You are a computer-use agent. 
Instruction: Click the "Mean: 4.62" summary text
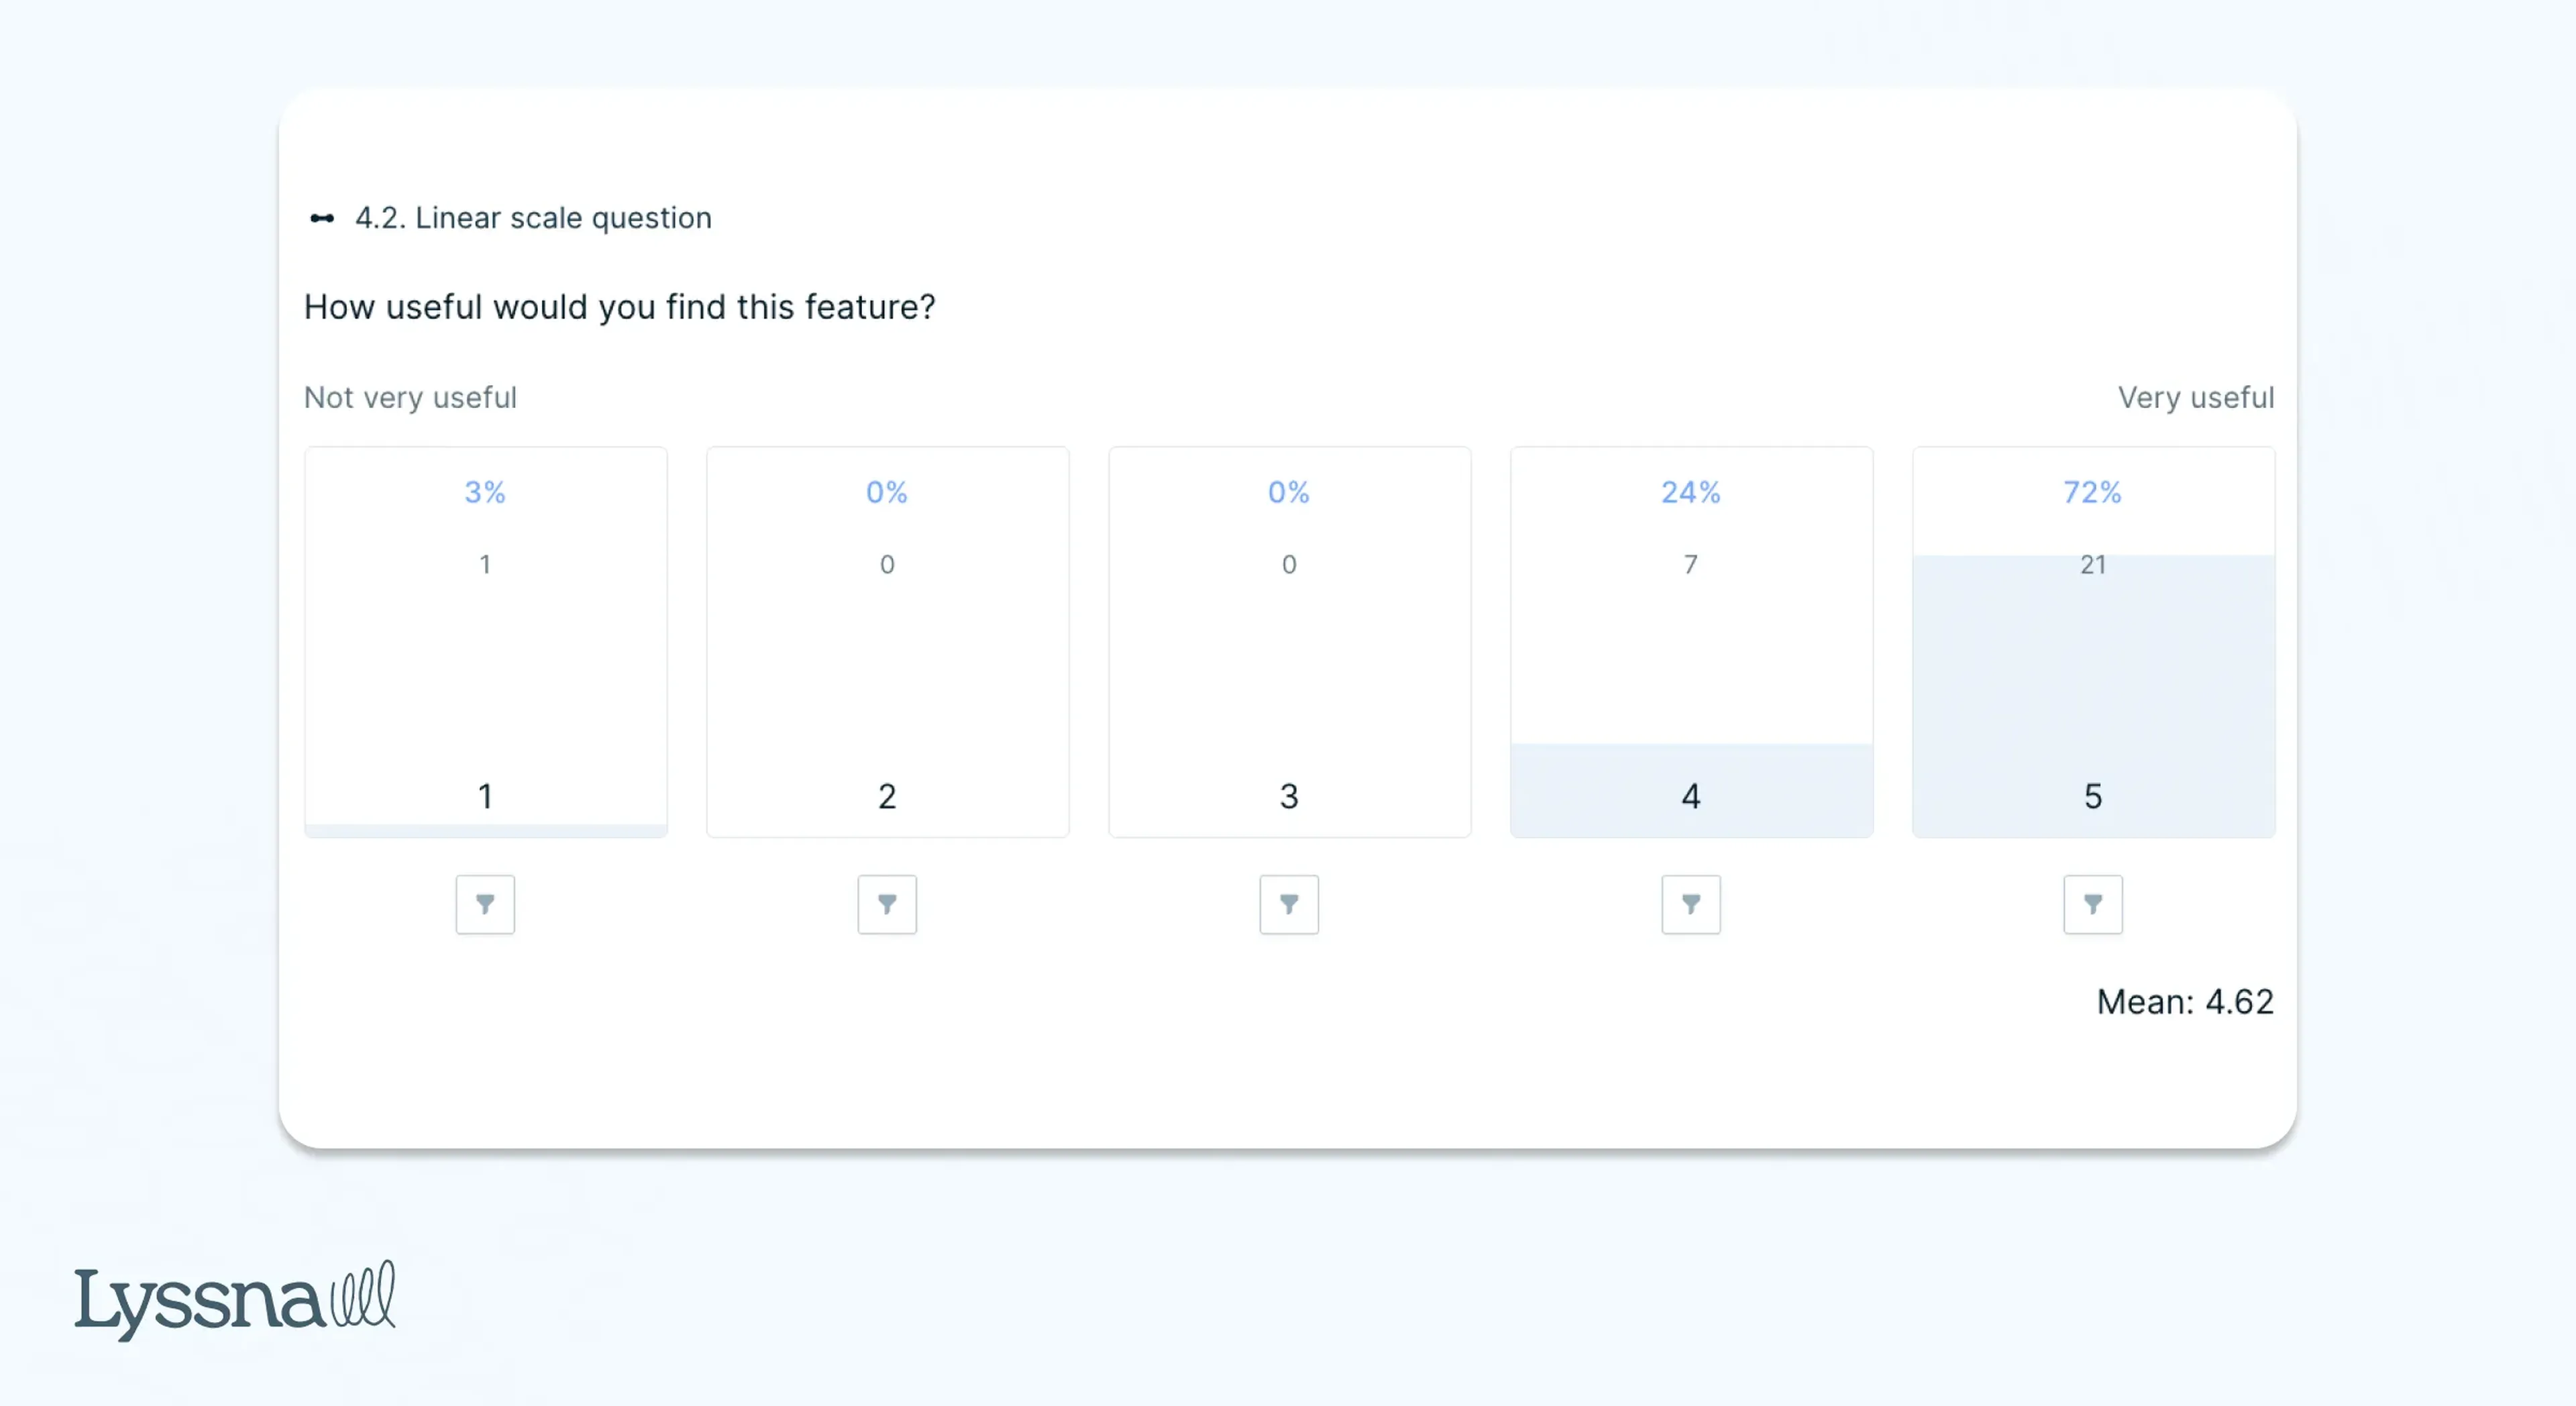[x=2185, y=1001]
